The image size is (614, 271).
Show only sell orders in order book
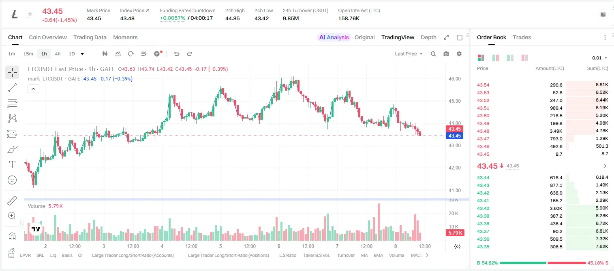525,58
